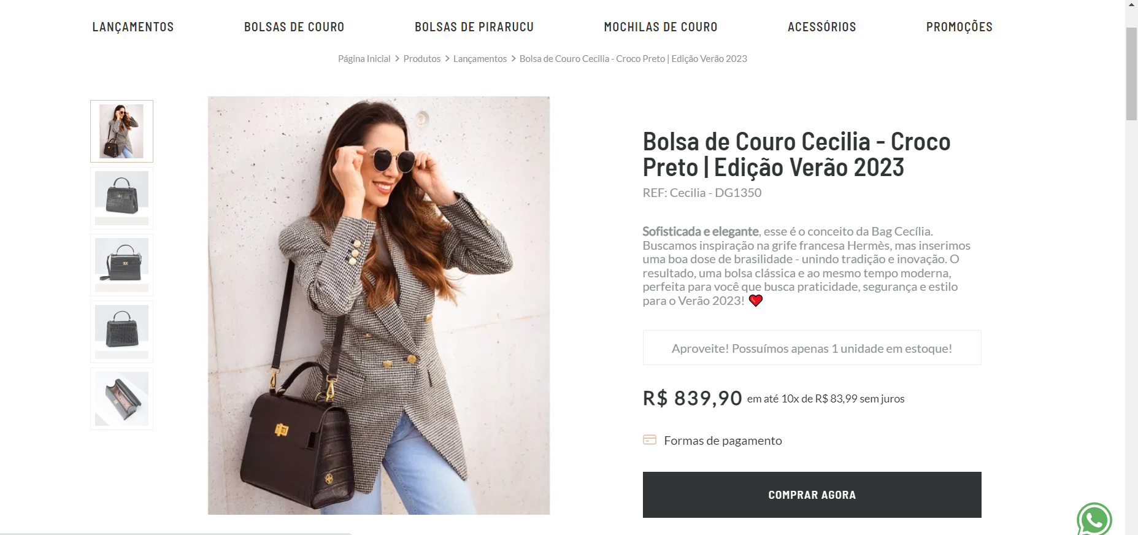Screen dimensions: 1138x535
Task: Select the third thumbnail with shoulder strap
Action: tap(121, 265)
